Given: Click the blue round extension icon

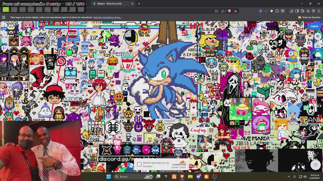Looking at the screenshot, I should coord(260,11).
